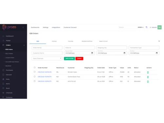Open the End Date calendar picker
Viewport: 164px width, 123px height.
click(x=157, y=53)
